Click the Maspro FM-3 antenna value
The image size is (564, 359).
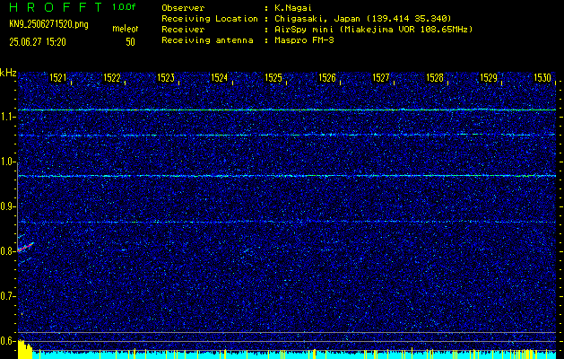(x=304, y=40)
